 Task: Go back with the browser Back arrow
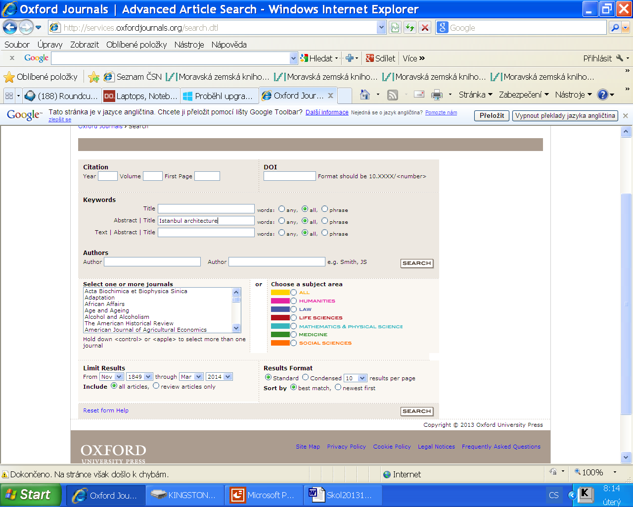pyautogui.click(x=10, y=28)
